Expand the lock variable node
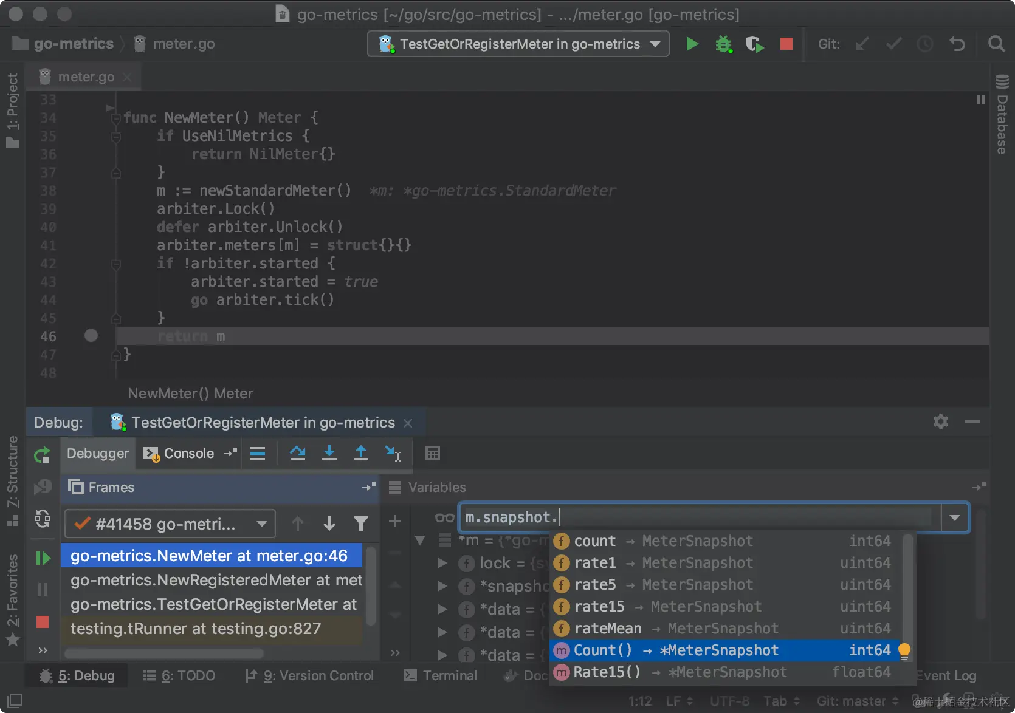 coord(442,563)
